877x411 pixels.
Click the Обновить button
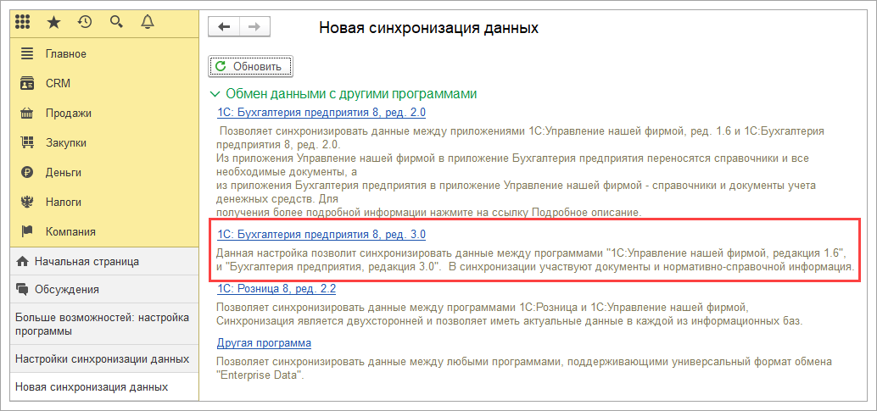click(250, 67)
